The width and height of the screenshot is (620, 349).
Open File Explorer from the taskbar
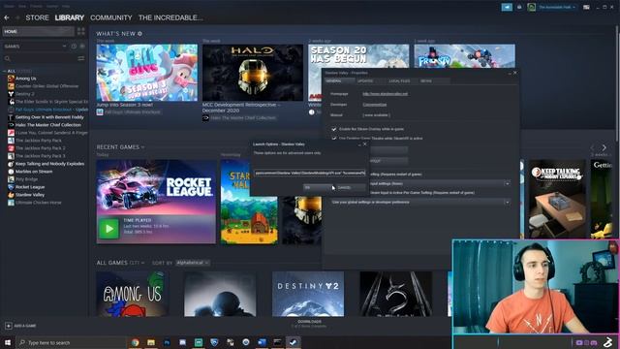151,342
